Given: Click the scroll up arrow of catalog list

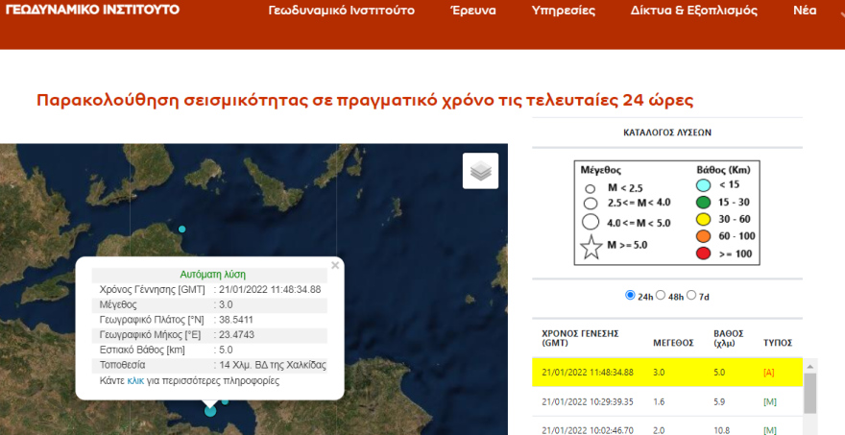Looking at the screenshot, I should click(x=810, y=367).
